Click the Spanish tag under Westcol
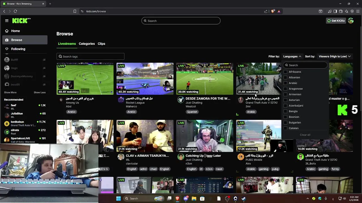362x203 pixels. 192,112
